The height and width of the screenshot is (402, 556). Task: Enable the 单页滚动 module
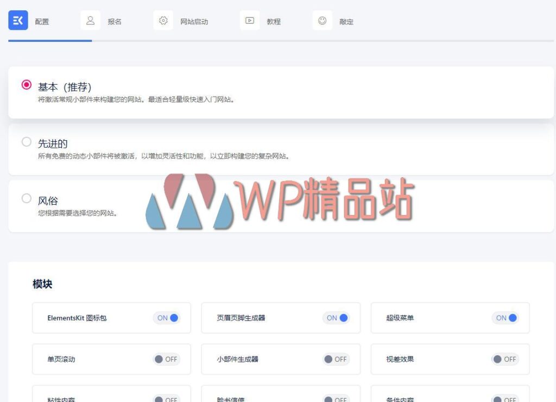[x=166, y=359]
